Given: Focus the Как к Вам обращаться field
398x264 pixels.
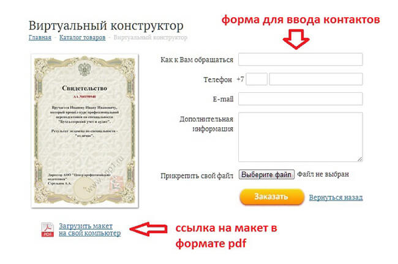Looking at the screenshot, I should pos(300,59).
